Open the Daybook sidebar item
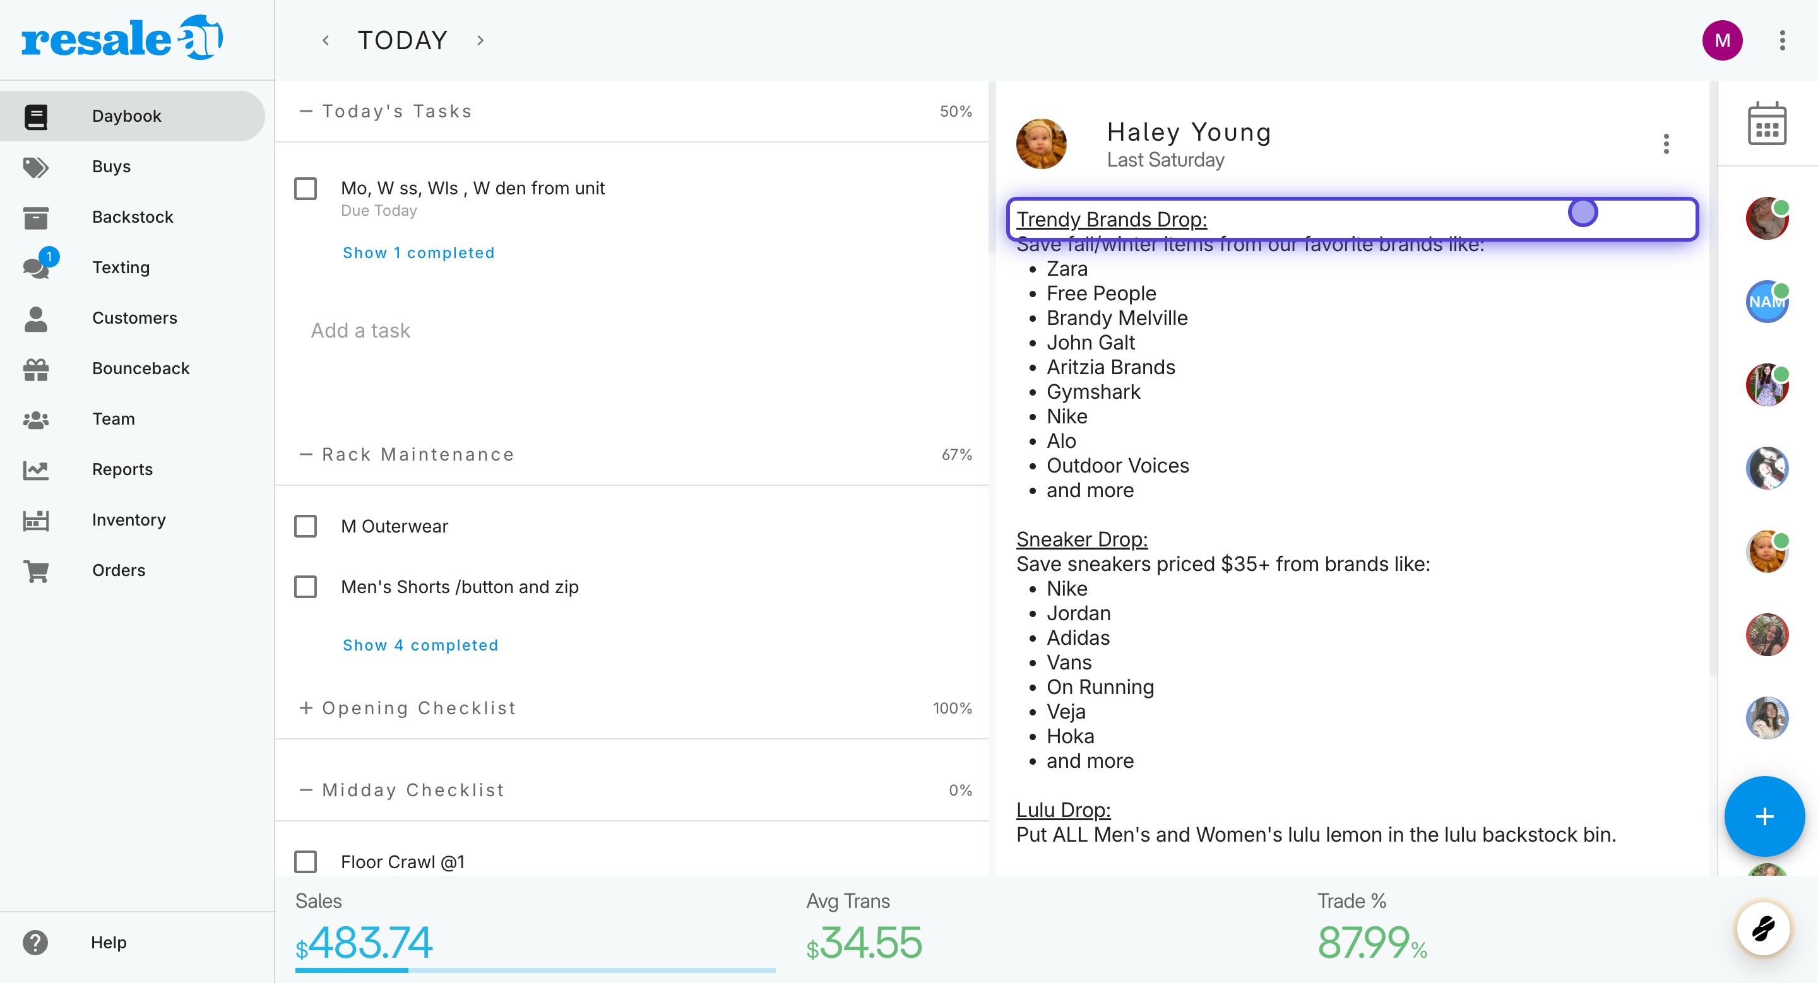 132,116
